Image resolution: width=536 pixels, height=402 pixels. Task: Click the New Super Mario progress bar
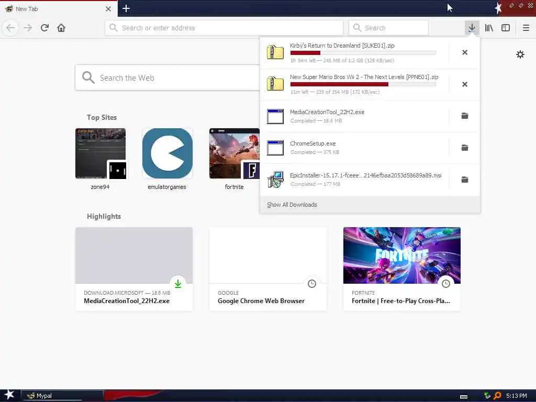click(363, 84)
